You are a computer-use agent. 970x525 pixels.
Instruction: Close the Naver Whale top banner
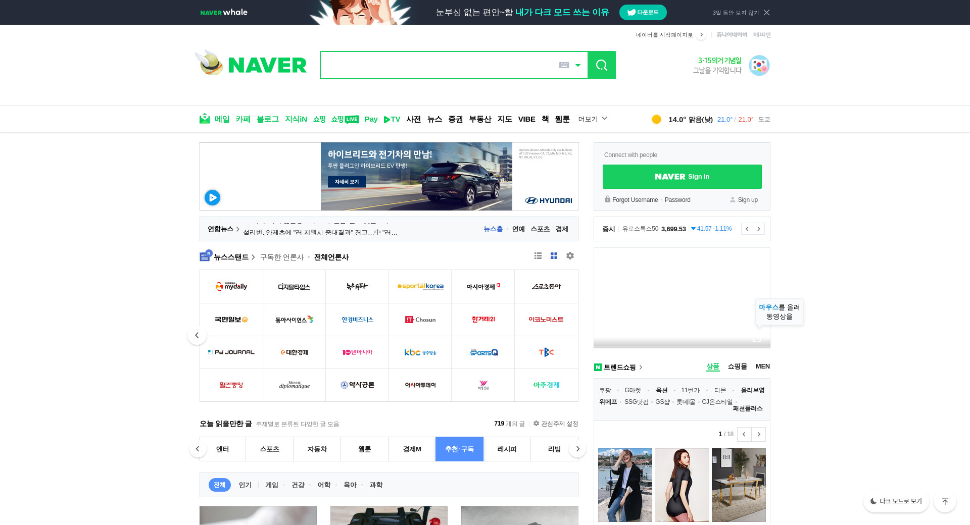click(767, 13)
